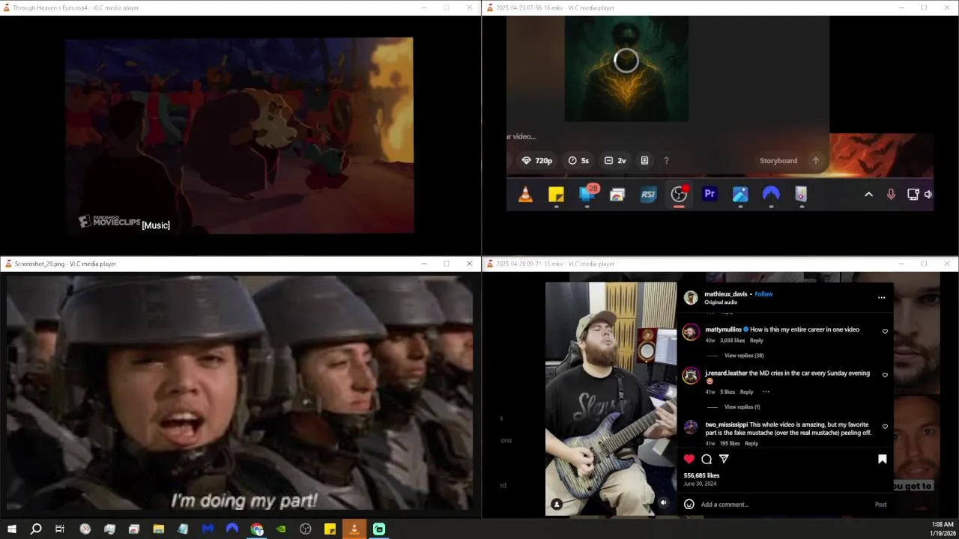Click three-dots menu beside mathieux_davis
The width and height of the screenshot is (959, 539).
pyautogui.click(x=881, y=297)
